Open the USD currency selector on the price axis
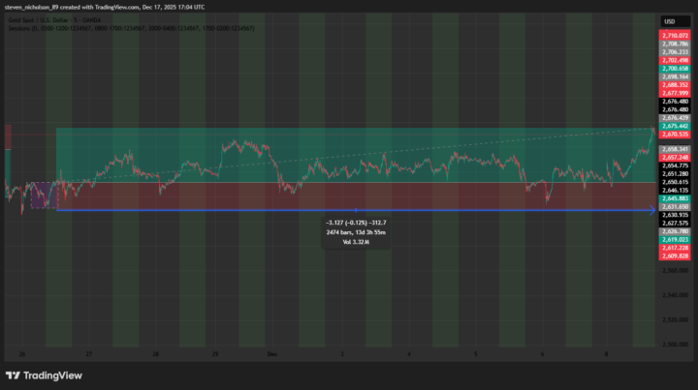 [675, 21]
